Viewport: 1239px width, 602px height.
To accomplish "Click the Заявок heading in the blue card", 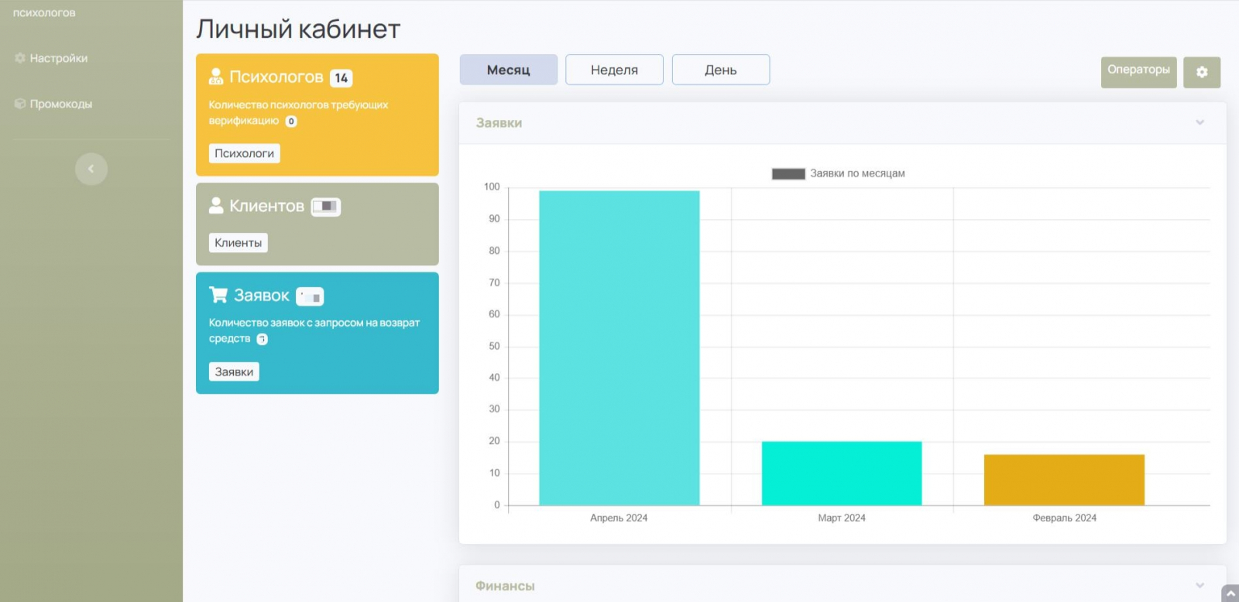I will (x=262, y=296).
